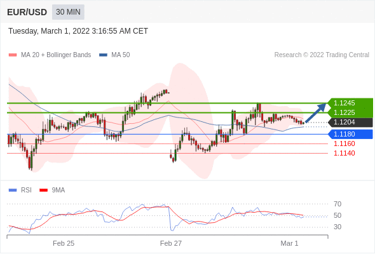
Task: Click the Research © 2022 Trading Central credit
Action: 322,55
